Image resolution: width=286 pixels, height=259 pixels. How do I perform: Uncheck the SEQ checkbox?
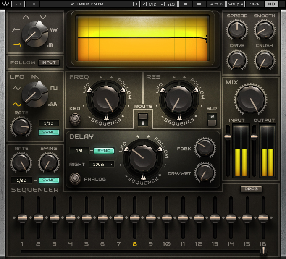coord(162,4)
